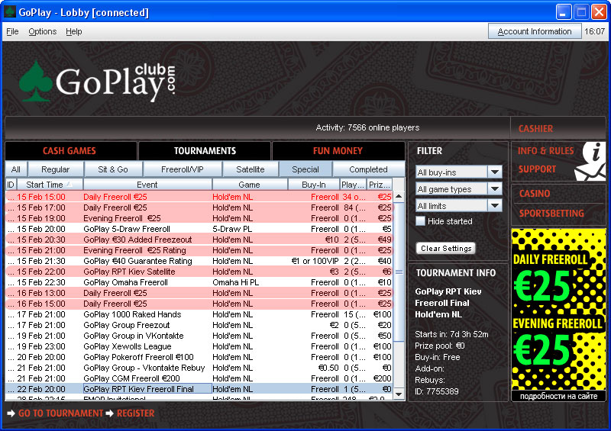Select the GoPlay €30 Added Freezeout row
Image resolution: width=611 pixels, height=431 pixels.
[199, 240]
